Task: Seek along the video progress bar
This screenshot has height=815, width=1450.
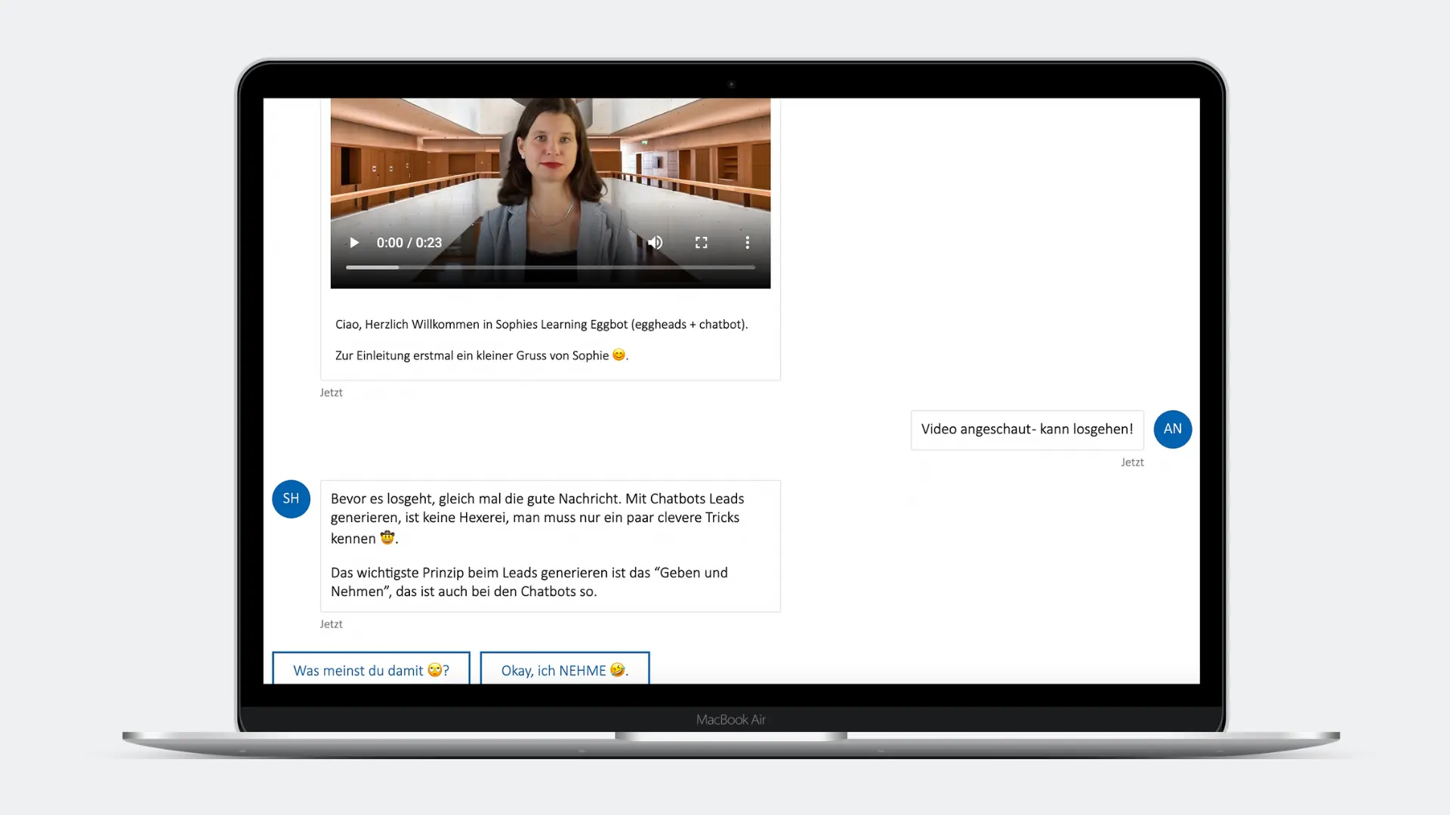Action: [x=550, y=267]
